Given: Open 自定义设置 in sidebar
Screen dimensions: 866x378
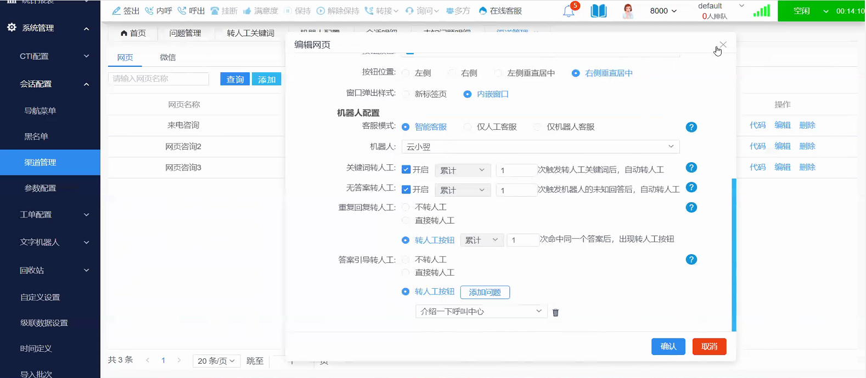Looking at the screenshot, I should 40,297.
